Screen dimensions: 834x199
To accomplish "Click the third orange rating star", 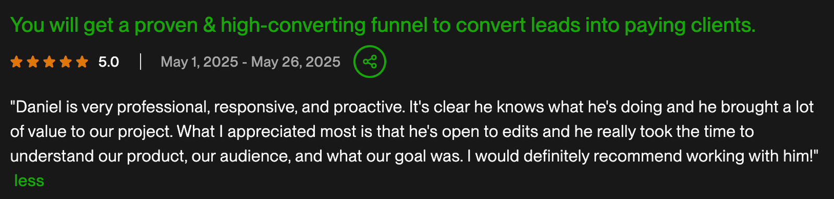I will click(49, 62).
